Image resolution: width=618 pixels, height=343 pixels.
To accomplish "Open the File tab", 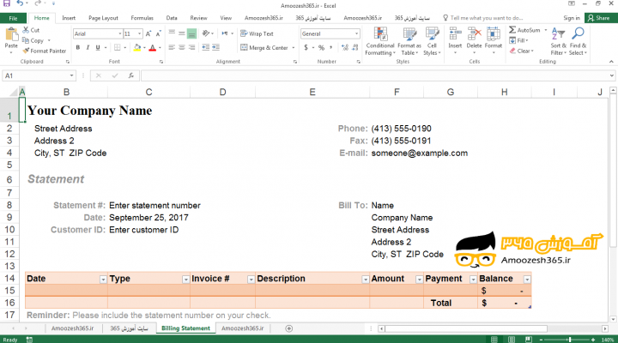I will point(13,18).
